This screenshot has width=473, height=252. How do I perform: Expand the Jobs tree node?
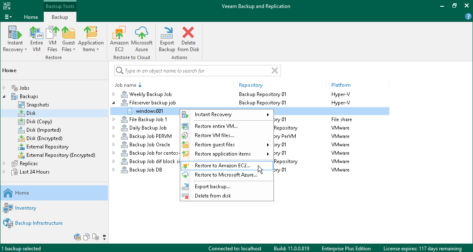coord(4,88)
